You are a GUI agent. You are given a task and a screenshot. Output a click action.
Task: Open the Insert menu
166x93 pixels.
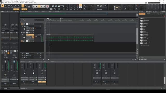[13, 3]
